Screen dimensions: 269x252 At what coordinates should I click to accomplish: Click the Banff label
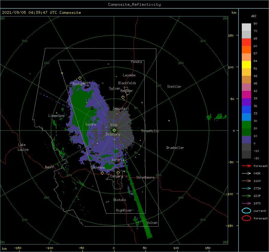click(49, 167)
